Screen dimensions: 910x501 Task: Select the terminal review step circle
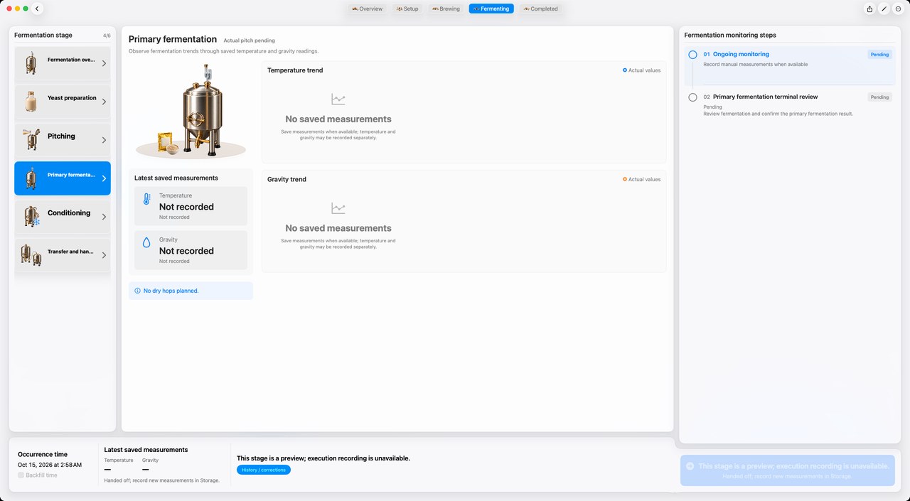coord(692,97)
